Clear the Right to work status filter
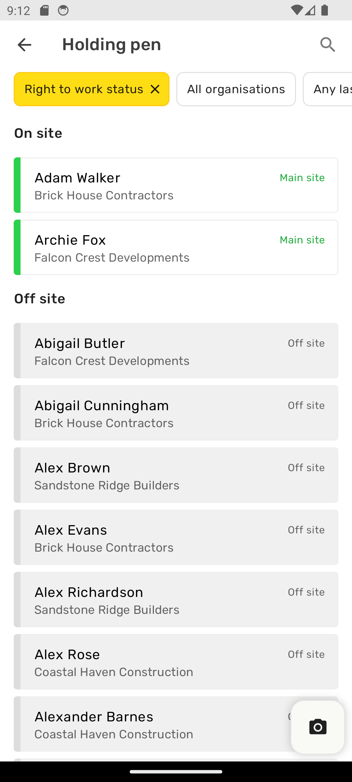 coord(155,89)
